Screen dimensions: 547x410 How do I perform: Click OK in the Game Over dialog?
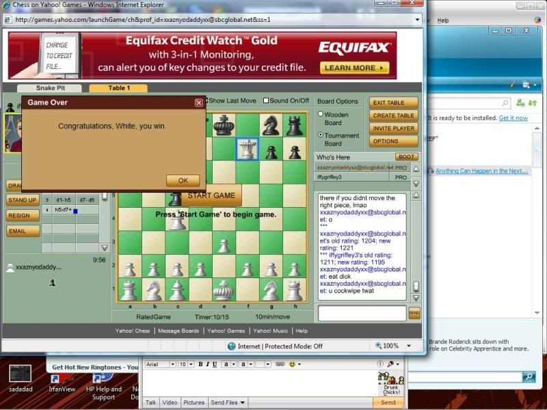(183, 180)
